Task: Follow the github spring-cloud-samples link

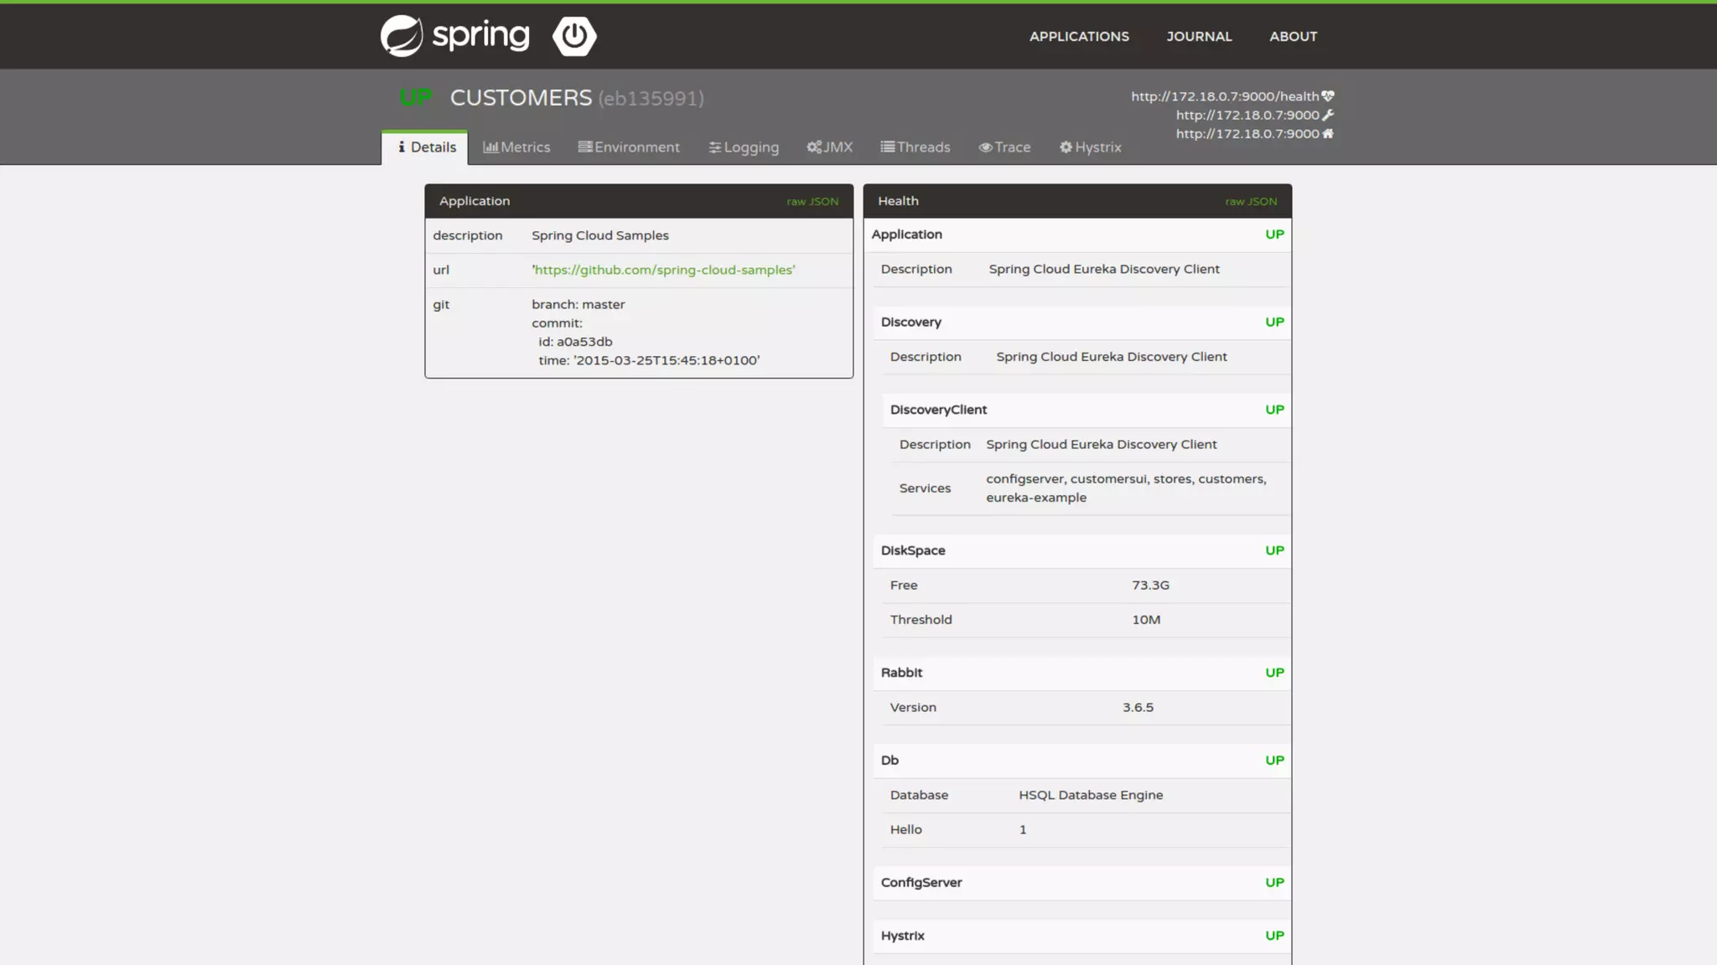Action: pyautogui.click(x=663, y=270)
